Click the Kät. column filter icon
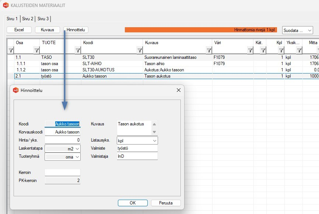The height and width of the screenshot is (214, 319). [x=250, y=50]
